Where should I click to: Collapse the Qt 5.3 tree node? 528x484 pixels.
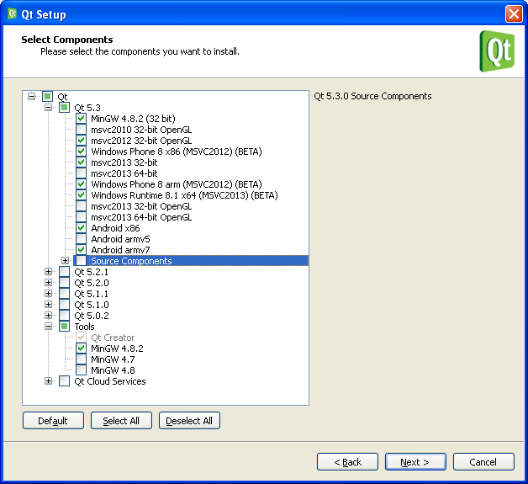tap(48, 108)
